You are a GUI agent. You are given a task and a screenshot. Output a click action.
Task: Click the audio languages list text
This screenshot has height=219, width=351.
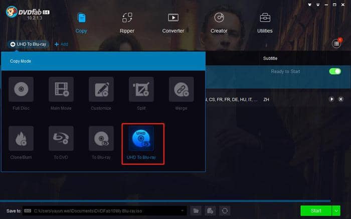click(232, 99)
